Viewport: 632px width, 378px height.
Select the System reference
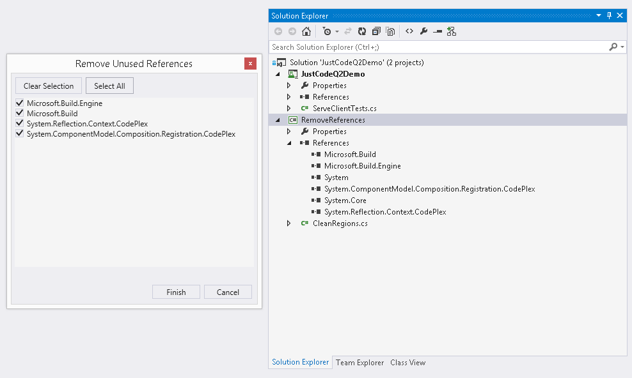pyautogui.click(x=336, y=178)
